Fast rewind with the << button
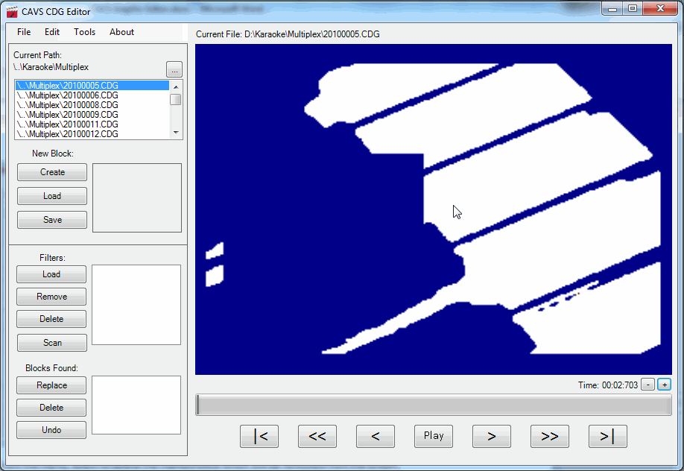The width and height of the screenshot is (684, 471). pyautogui.click(x=317, y=436)
